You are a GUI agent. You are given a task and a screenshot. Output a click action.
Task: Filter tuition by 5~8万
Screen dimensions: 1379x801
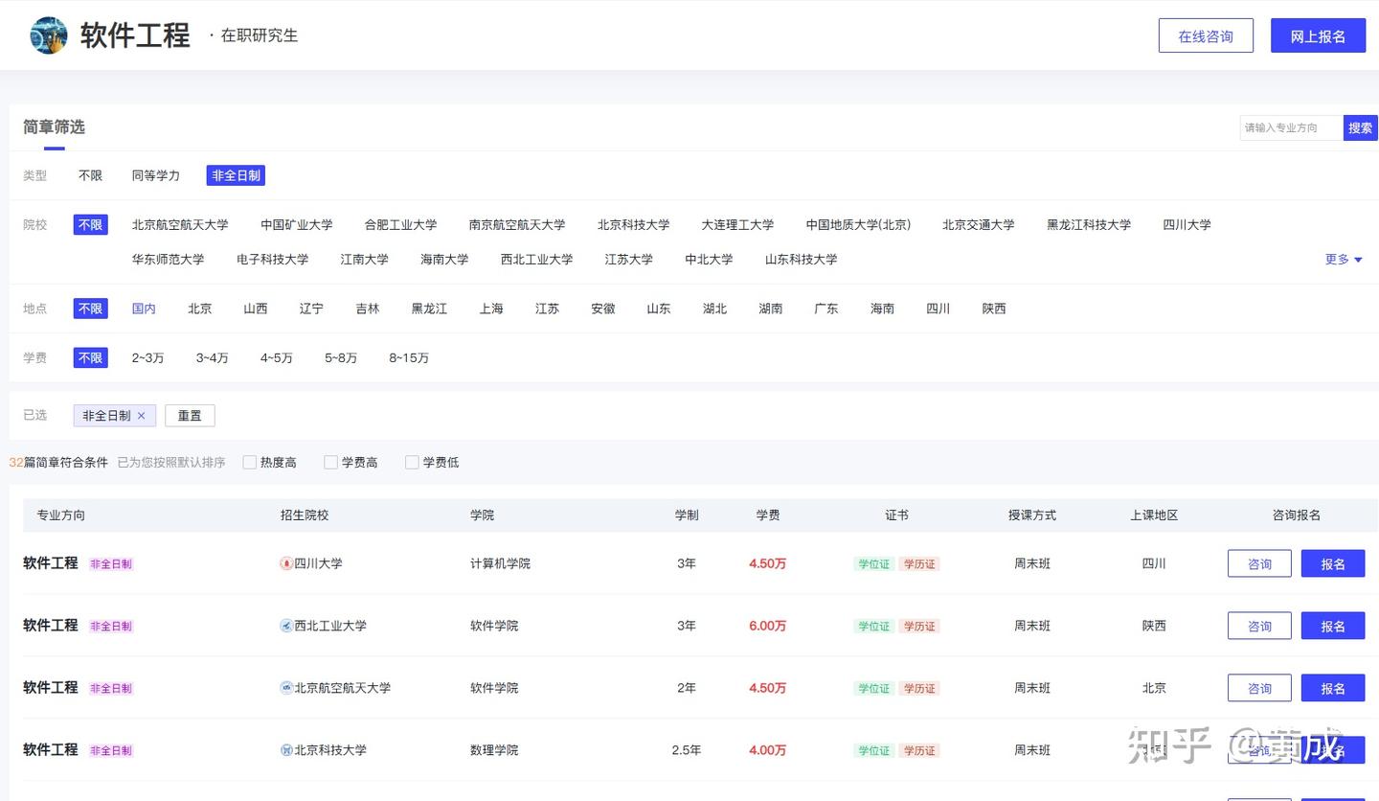point(341,358)
